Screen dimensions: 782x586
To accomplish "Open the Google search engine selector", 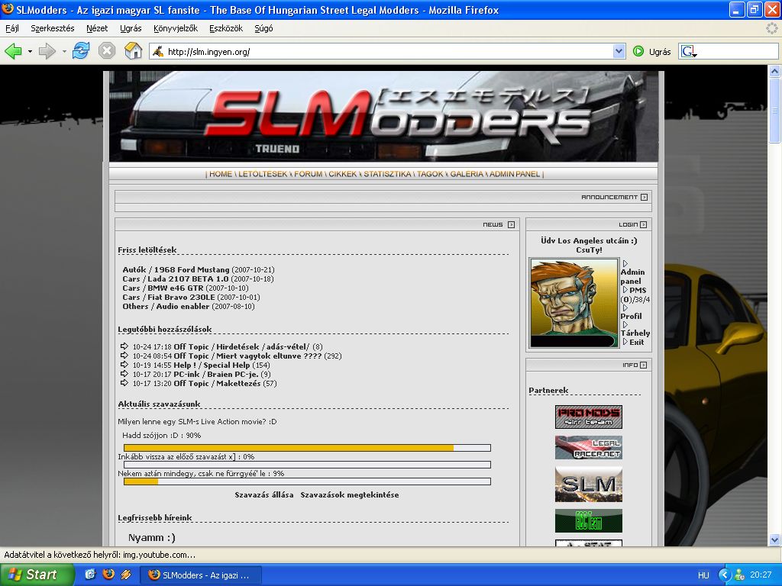I will (689, 51).
